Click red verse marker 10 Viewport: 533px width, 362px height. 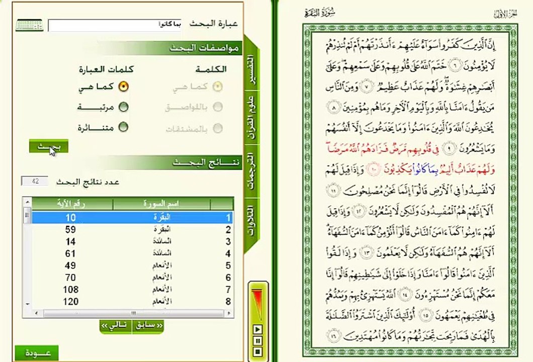(x=374, y=169)
